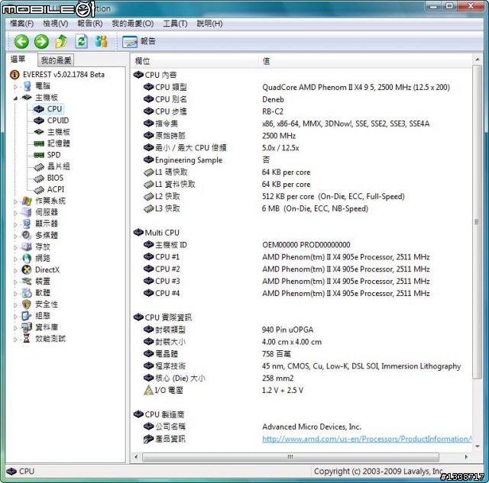Switch to the 選單 tab

(18, 60)
